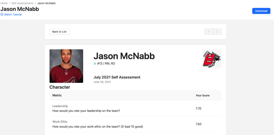Image resolution: width=274 pixels, height=135 pixels.
Task: Click the Metric column header
Action: click(57, 95)
